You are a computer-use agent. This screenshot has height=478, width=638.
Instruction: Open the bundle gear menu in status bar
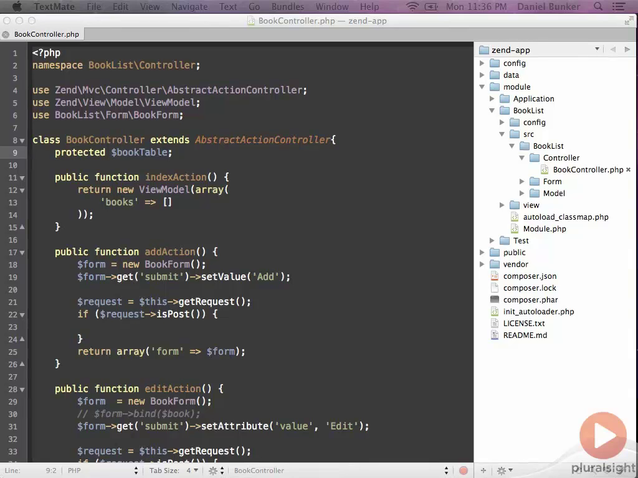tap(216, 471)
